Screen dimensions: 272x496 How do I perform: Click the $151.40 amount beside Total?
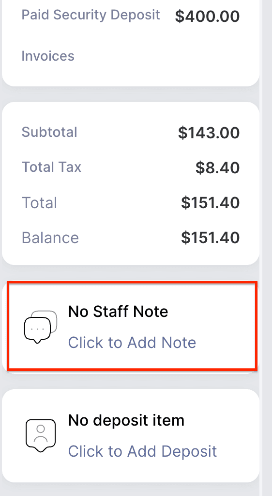[x=210, y=203]
